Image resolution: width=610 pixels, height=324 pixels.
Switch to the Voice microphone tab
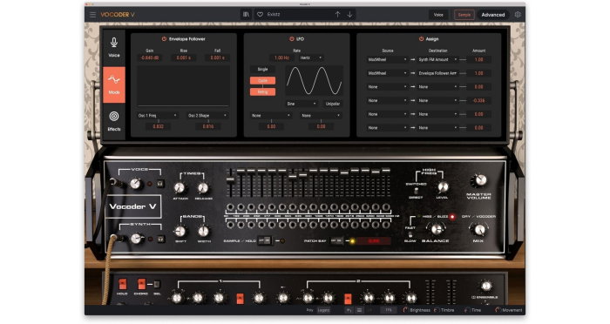tap(114, 47)
